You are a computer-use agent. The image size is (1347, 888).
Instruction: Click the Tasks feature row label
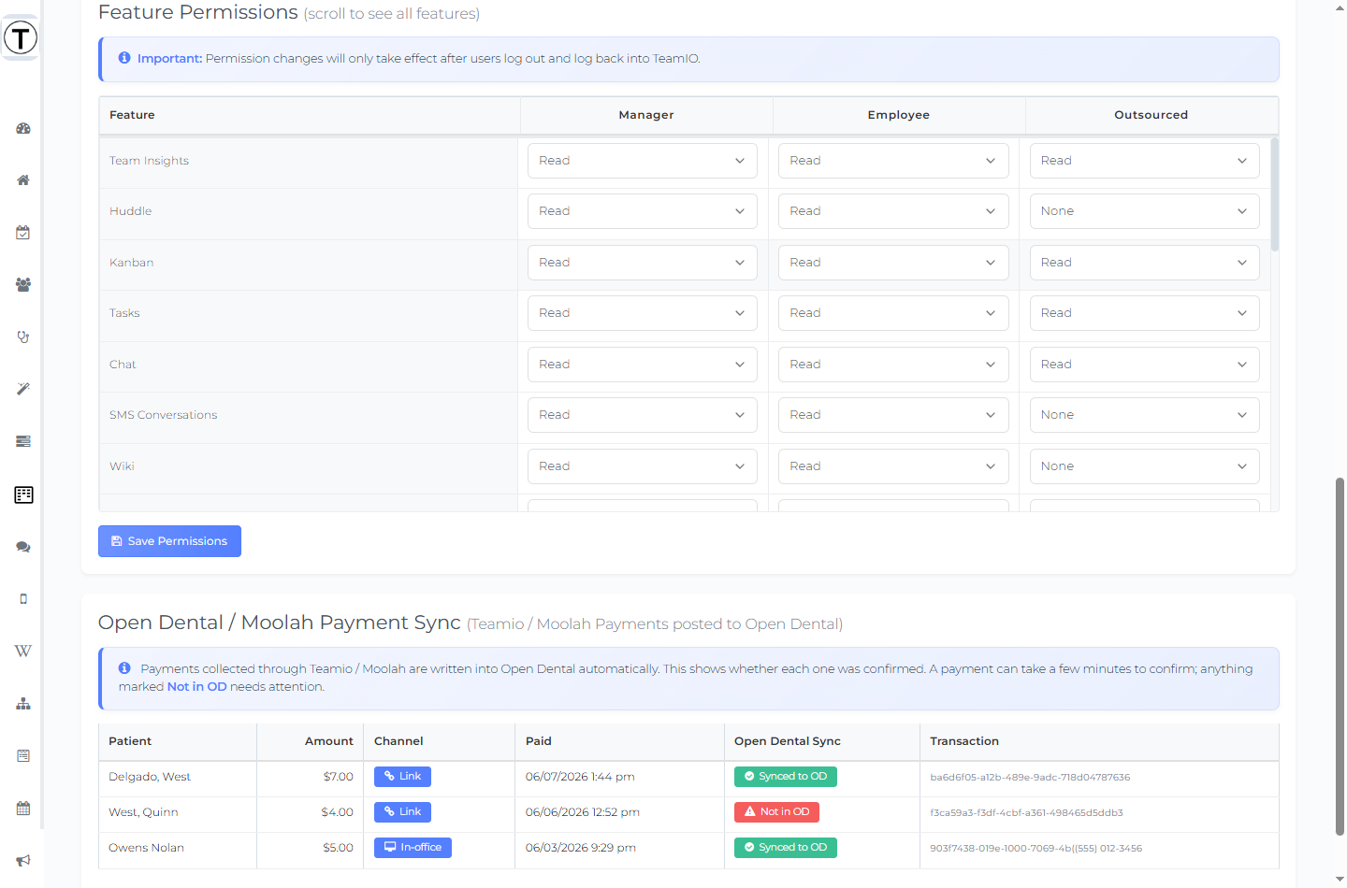pos(124,313)
